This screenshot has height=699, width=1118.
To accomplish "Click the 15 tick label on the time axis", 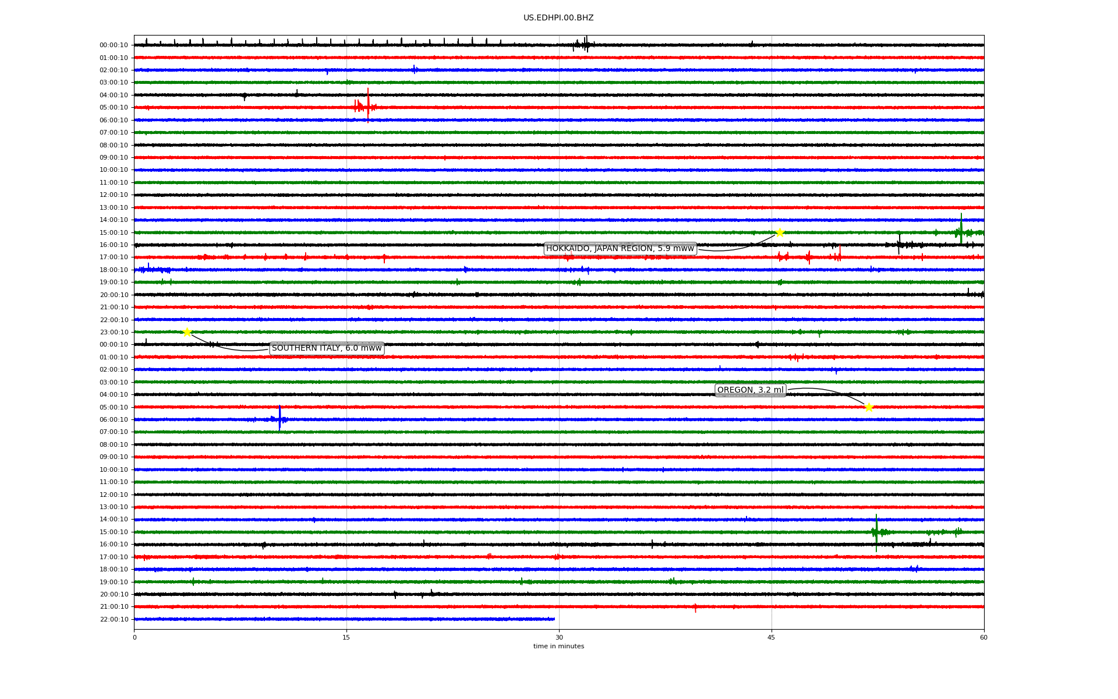I will point(346,637).
